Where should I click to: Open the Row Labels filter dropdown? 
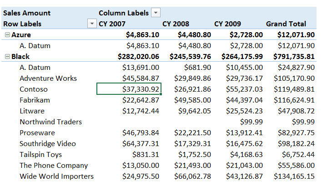92,24
